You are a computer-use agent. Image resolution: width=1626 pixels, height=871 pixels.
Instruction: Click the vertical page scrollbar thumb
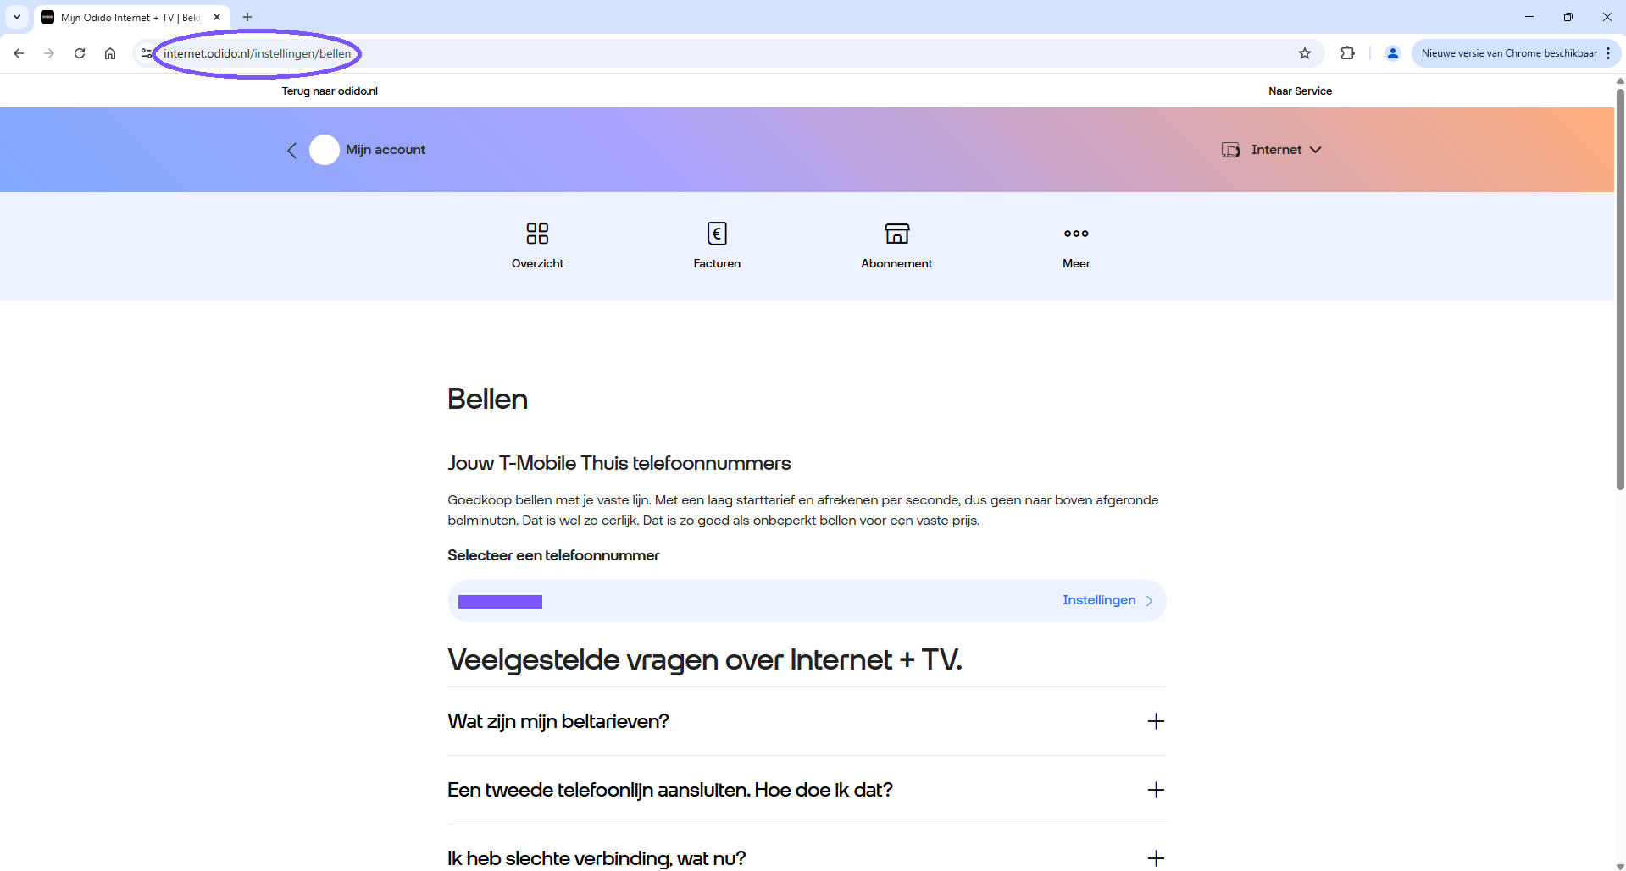[1620, 288]
